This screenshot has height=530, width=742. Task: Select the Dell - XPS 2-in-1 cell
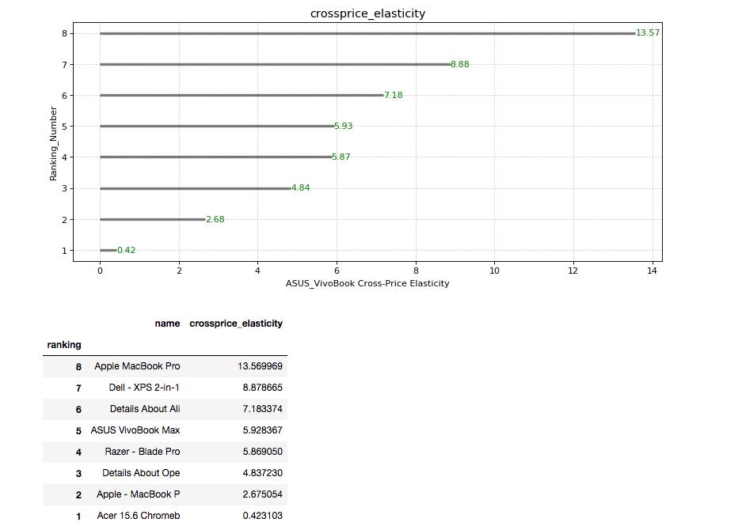tap(144, 388)
